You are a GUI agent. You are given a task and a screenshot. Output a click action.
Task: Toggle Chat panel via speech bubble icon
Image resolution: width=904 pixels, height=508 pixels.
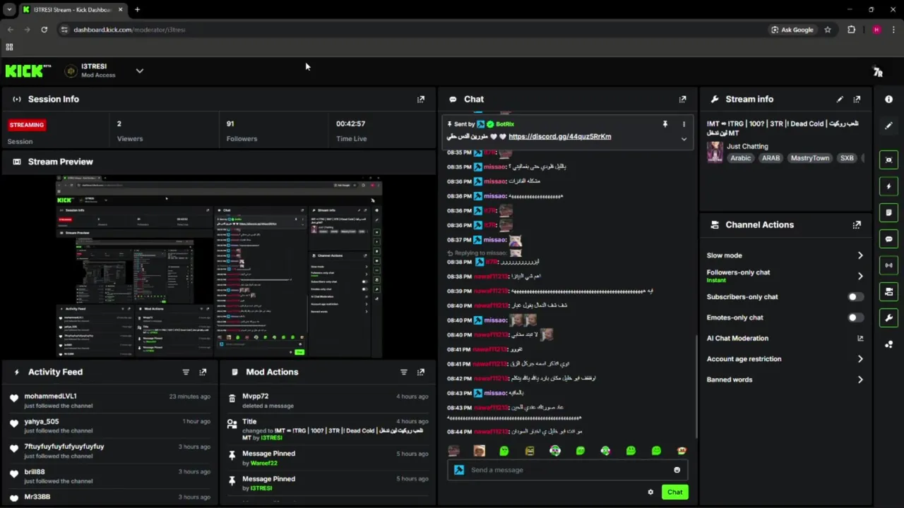coord(888,239)
